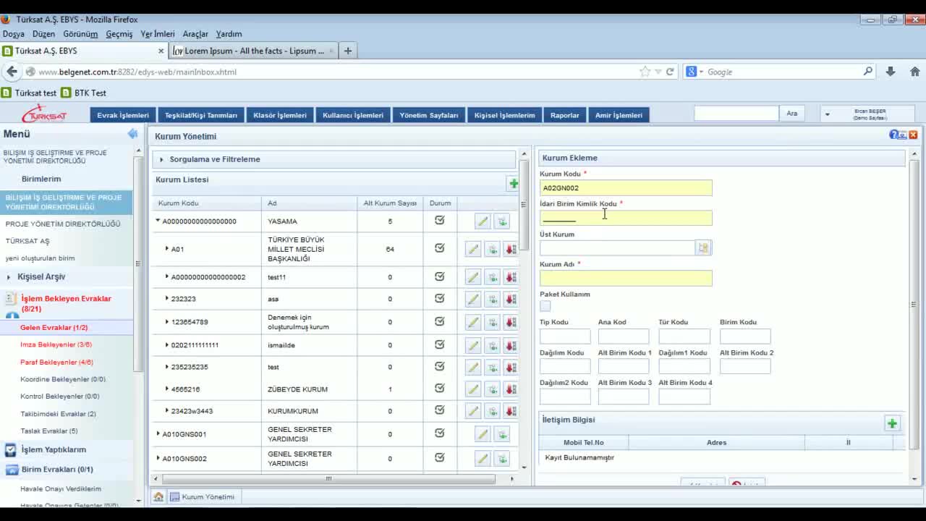The height and width of the screenshot is (521, 926).
Task: Expand the Sorgulama ve Filtreleme section
Action: 214,159
